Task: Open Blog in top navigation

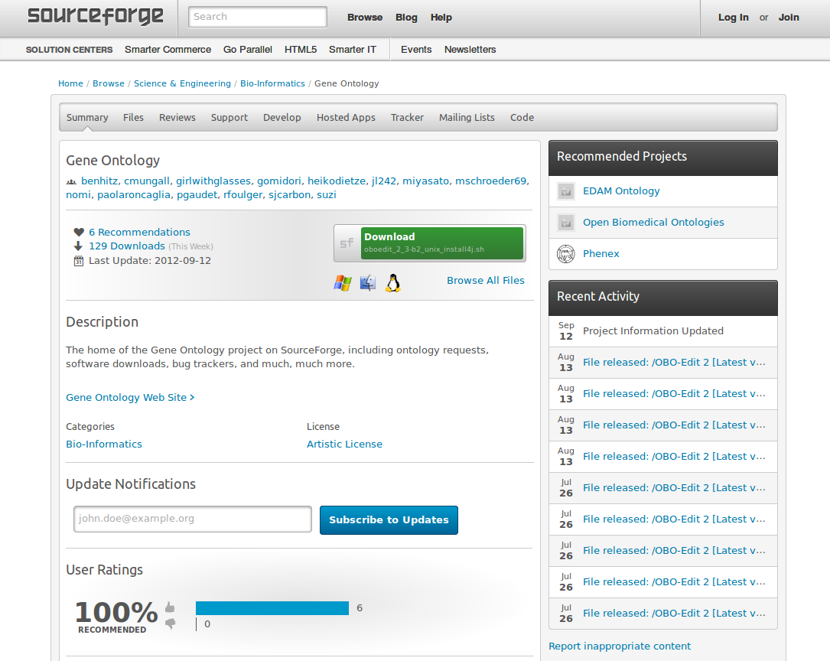Action: click(x=406, y=18)
